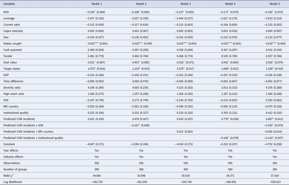Click the Severity ratio row label
The image size is (289, 185).
coord(12,87)
